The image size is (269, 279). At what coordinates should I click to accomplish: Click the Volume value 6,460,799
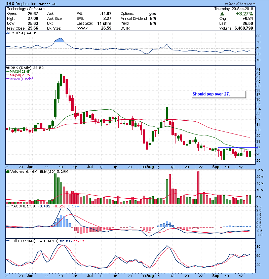tap(244, 28)
